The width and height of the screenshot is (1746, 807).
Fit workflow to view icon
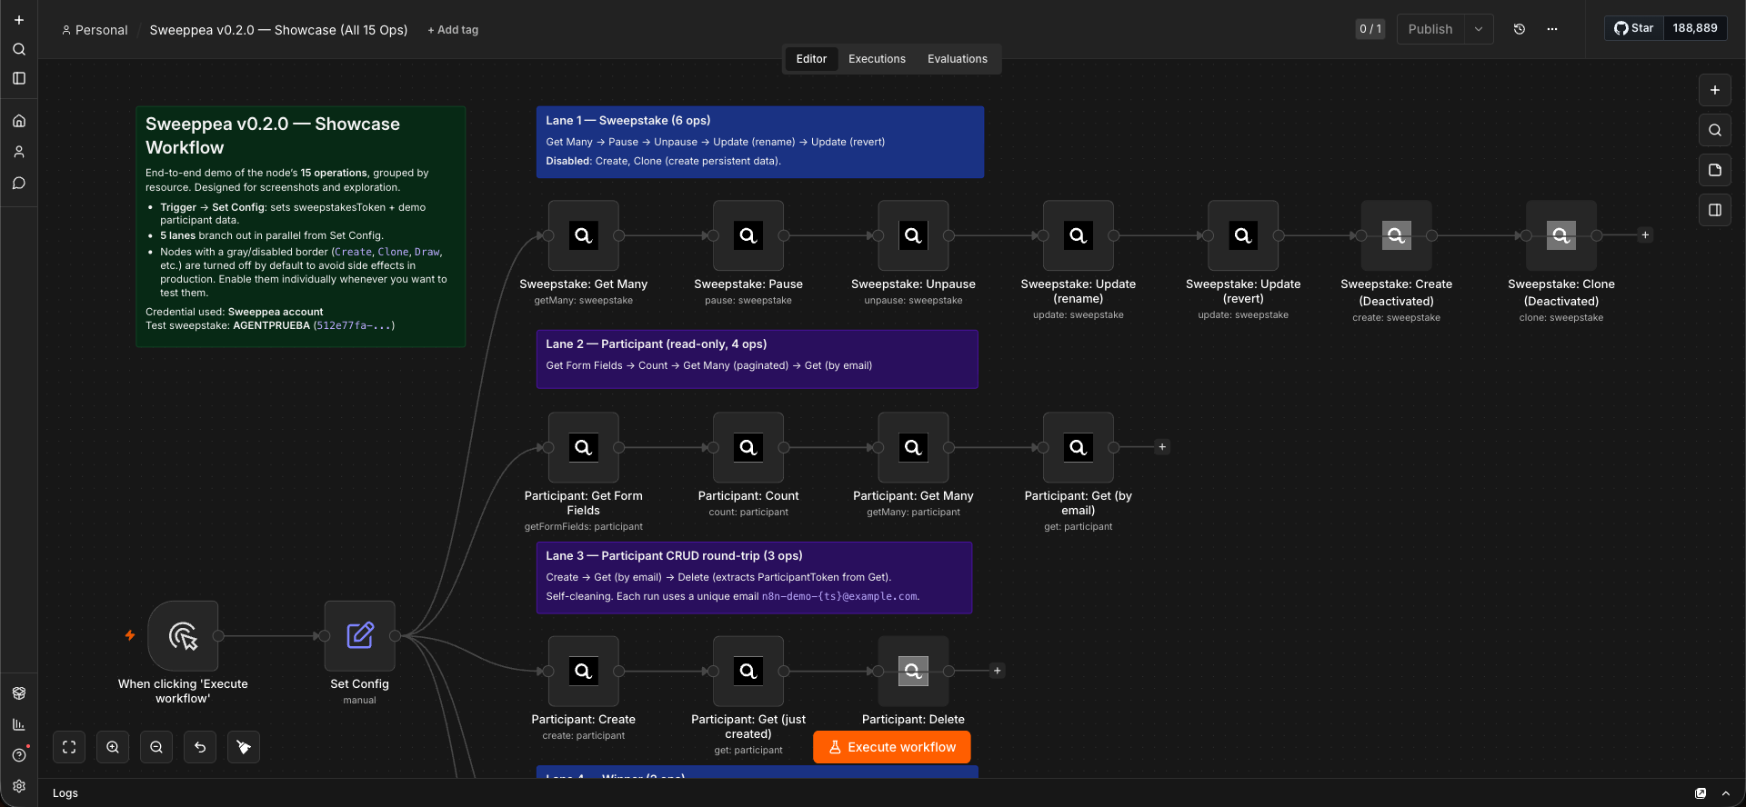pos(69,747)
